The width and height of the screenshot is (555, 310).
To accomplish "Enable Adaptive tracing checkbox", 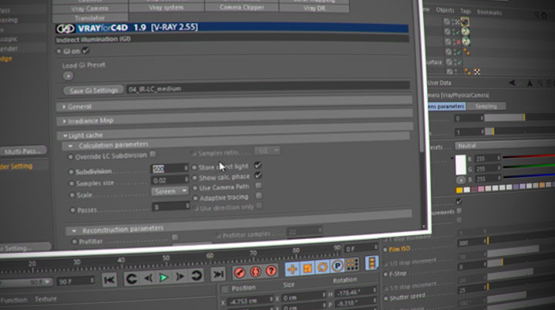I will click(259, 195).
